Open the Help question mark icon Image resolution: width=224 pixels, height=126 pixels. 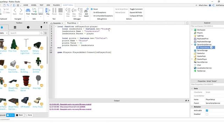(x=210, y=5)
